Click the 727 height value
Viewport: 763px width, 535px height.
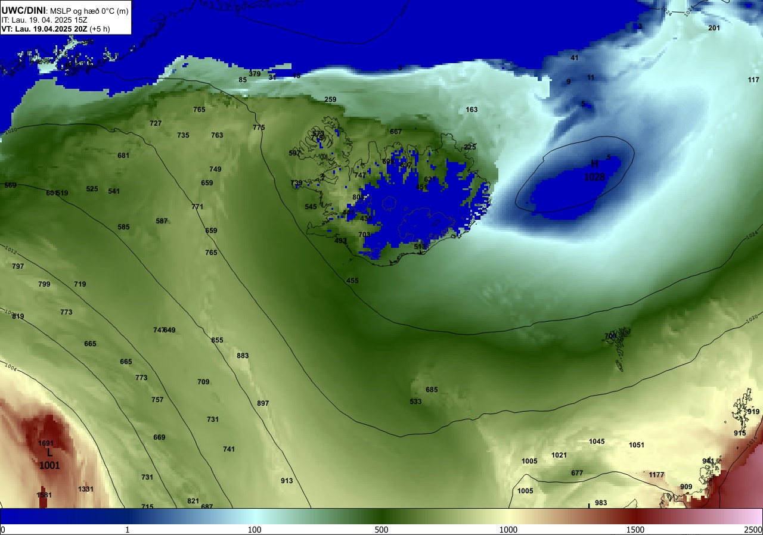click(156, 123)
